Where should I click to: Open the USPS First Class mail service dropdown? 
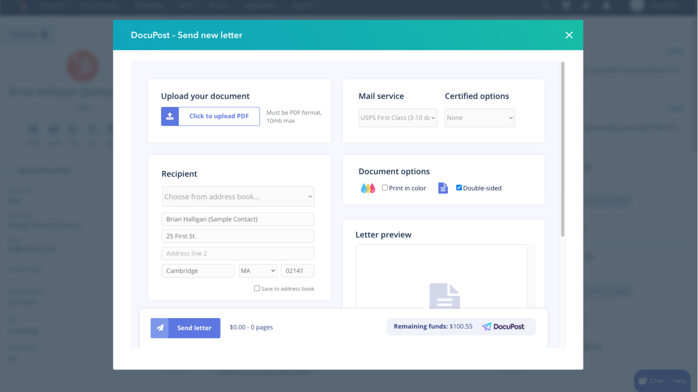coord(397,118)
